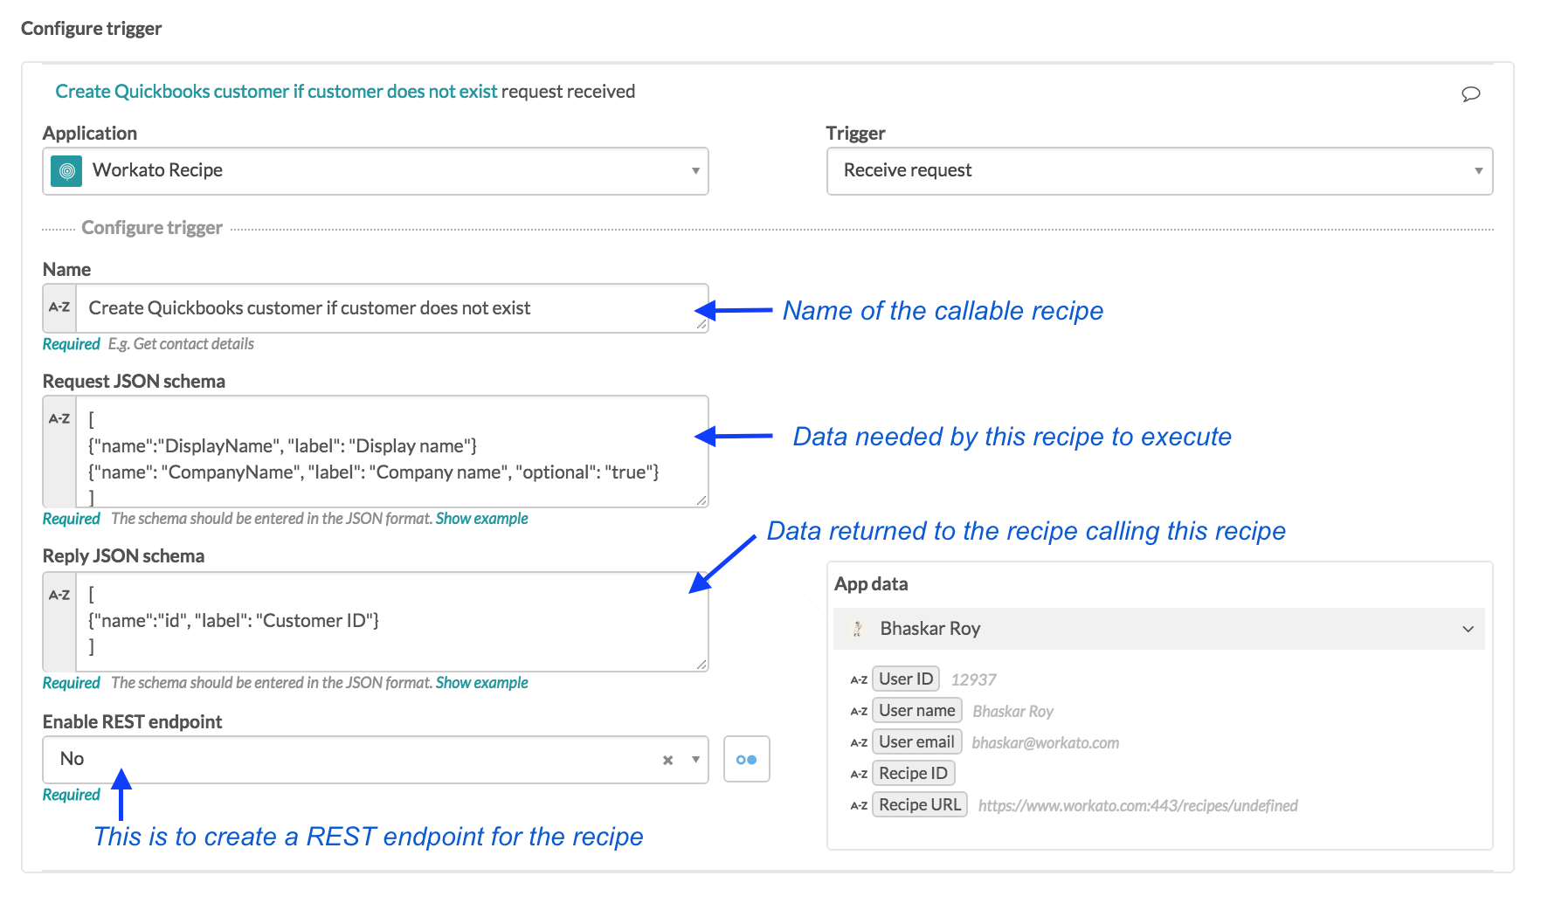Click the A-Z icon beside User ID pill
The width and height of the screenshot is (1541, 903).
pos(860,679)
